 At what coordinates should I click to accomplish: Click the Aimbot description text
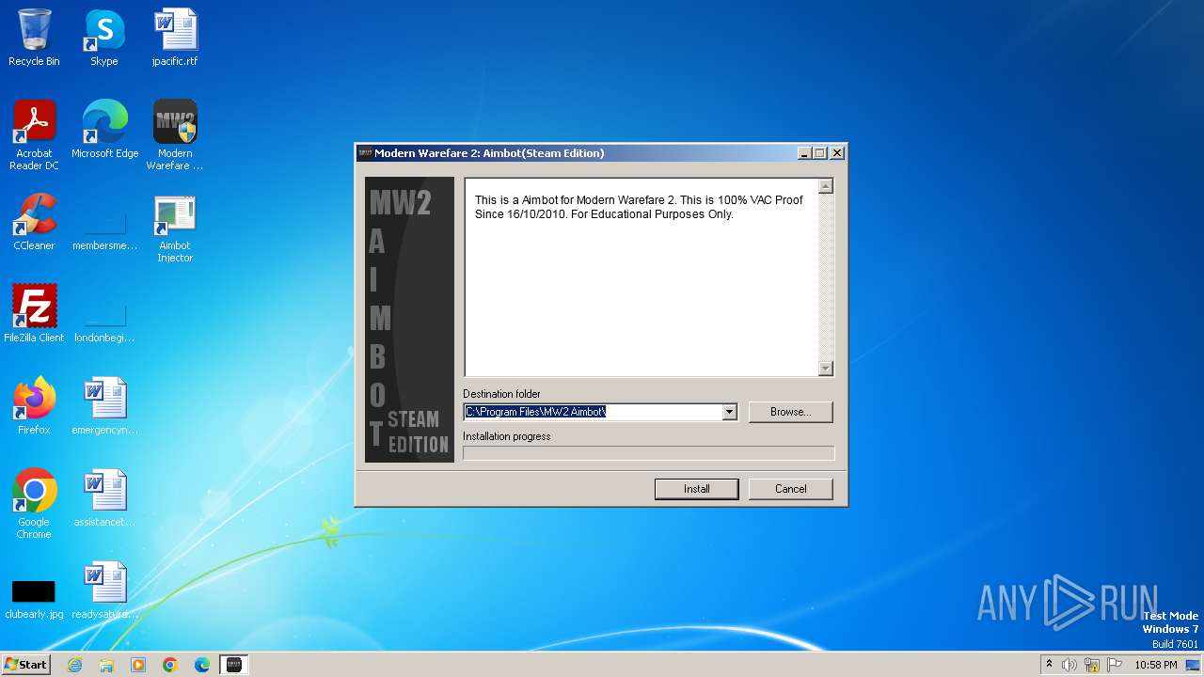coord(639,207)
